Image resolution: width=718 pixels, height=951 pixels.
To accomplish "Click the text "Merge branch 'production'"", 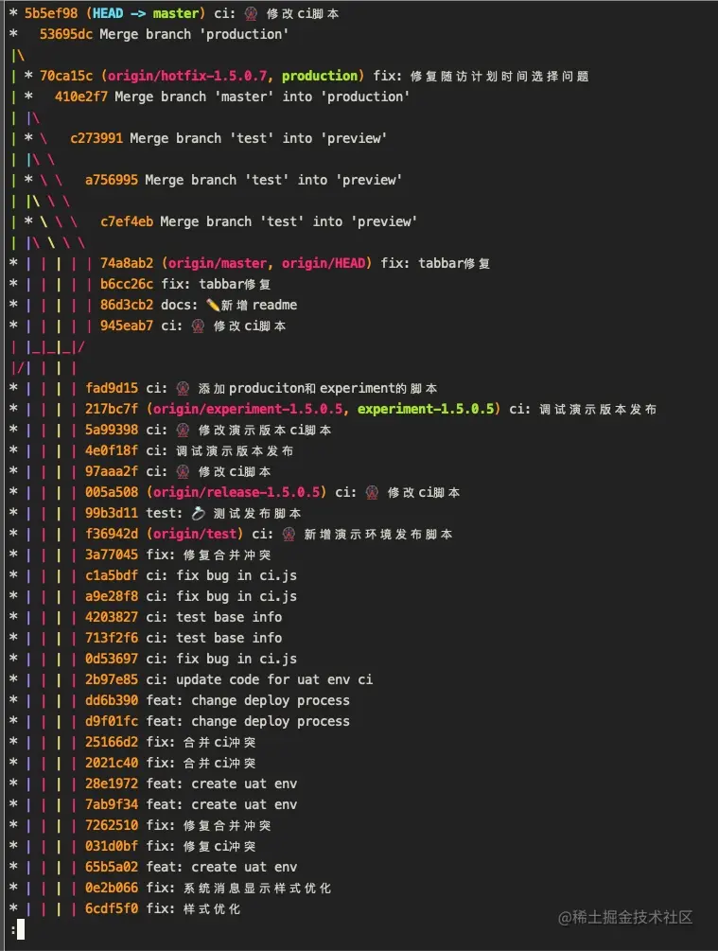I will point(194,35).
